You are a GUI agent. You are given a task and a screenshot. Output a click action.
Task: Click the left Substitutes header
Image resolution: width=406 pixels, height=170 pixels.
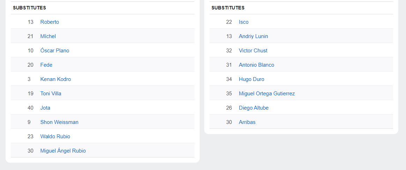coord(29,8)
